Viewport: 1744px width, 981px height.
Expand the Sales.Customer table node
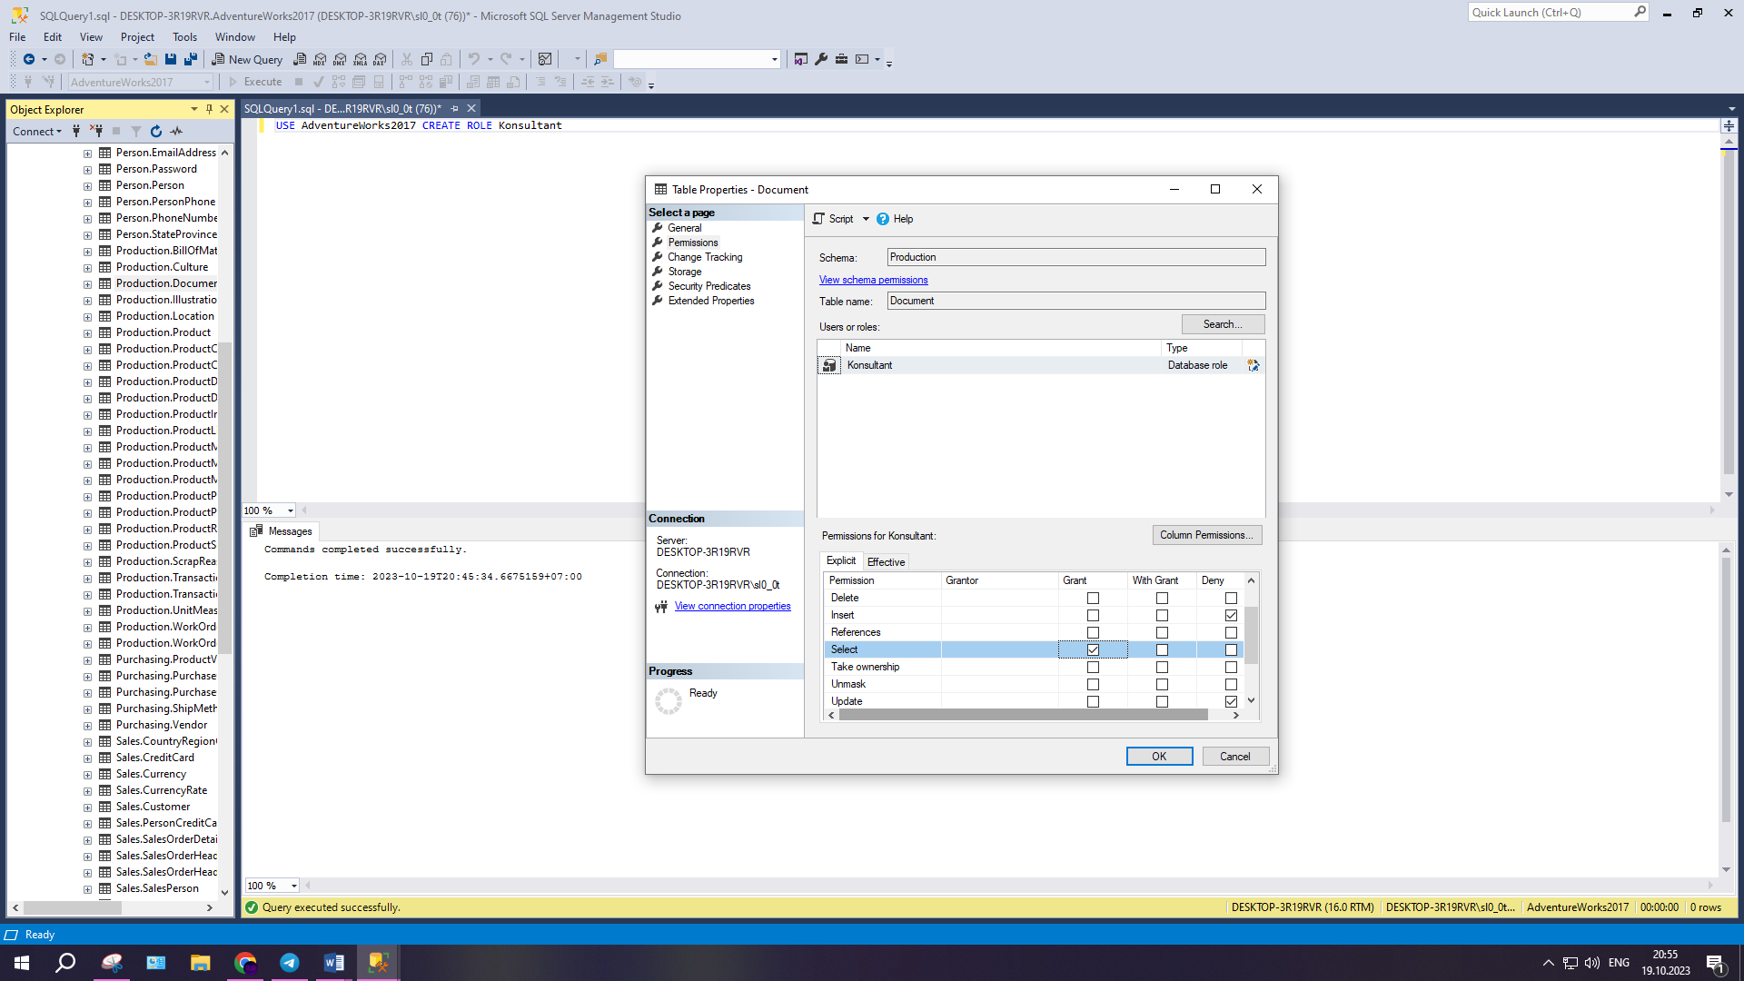[x=88, y=808]
